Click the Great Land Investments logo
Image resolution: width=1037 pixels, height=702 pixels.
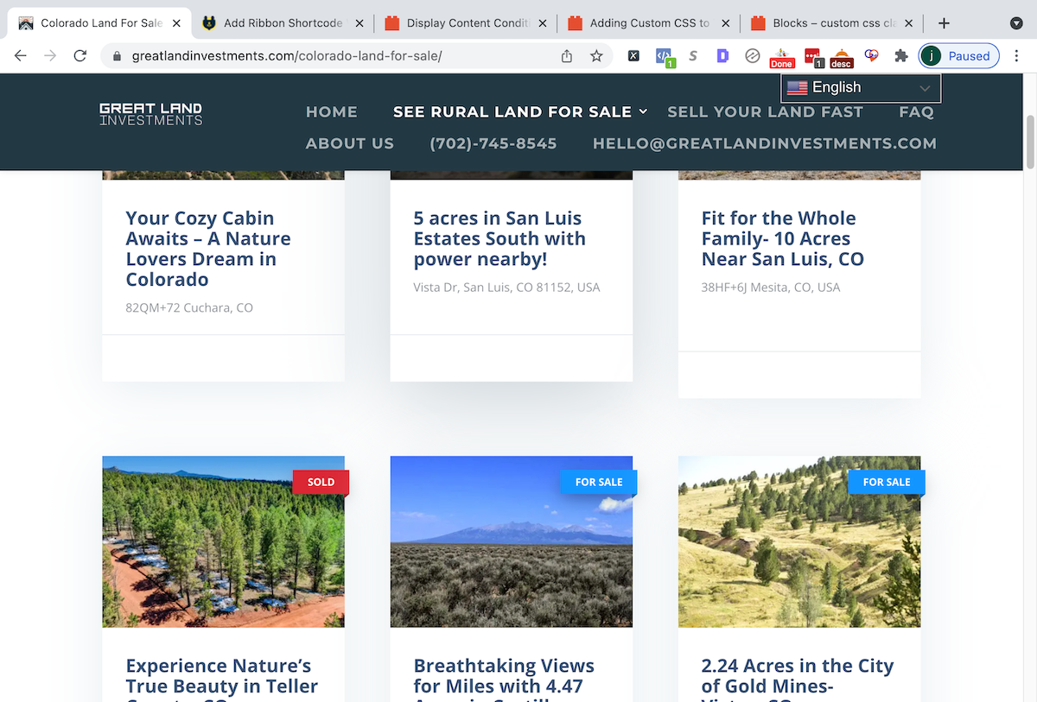(151, 114)
